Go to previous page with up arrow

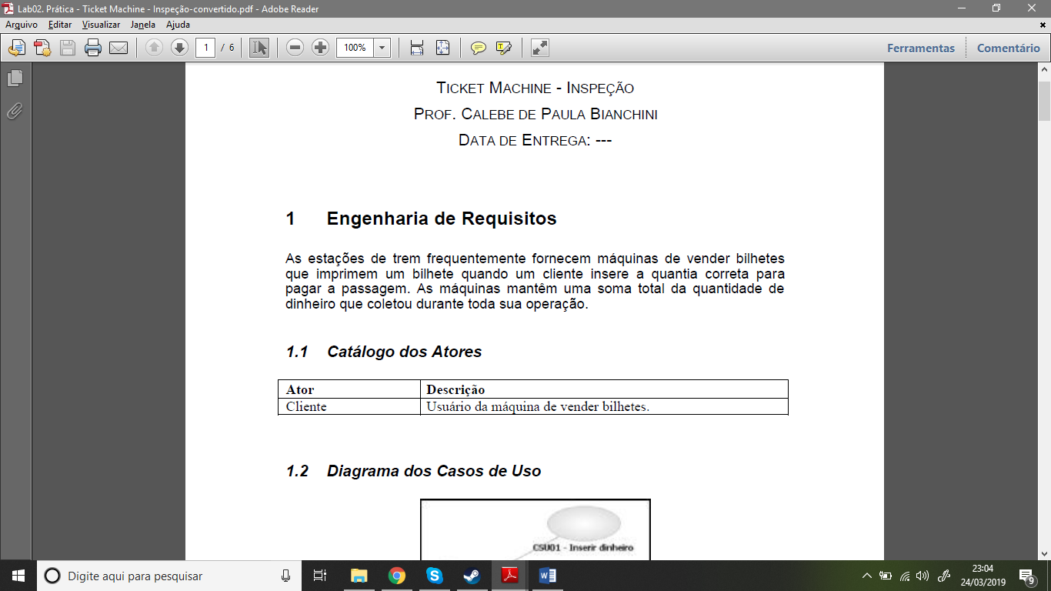point(154,48)
